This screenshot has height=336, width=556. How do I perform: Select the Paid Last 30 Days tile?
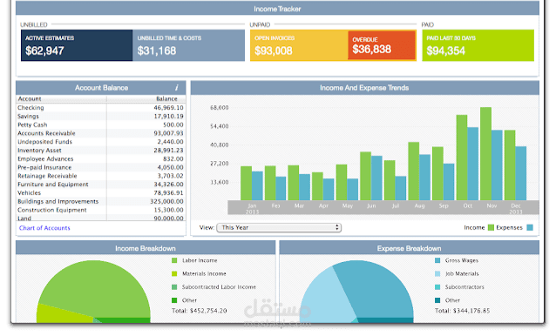pos(478,45)
